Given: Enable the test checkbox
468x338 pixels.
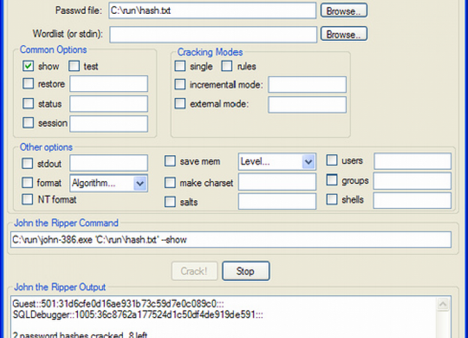Looking at the screenshot, I should pos(74,66).
